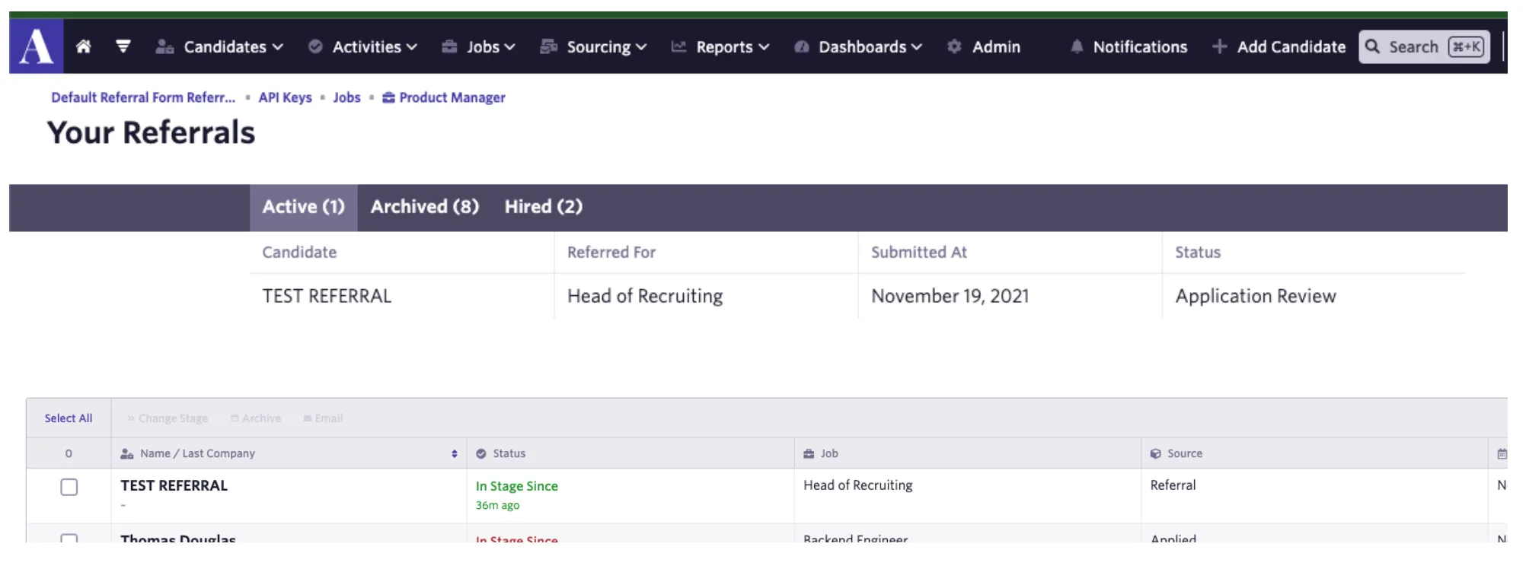Click the home icon in navbar
This screenshot has width=1526, height=569.
point(84,46)
